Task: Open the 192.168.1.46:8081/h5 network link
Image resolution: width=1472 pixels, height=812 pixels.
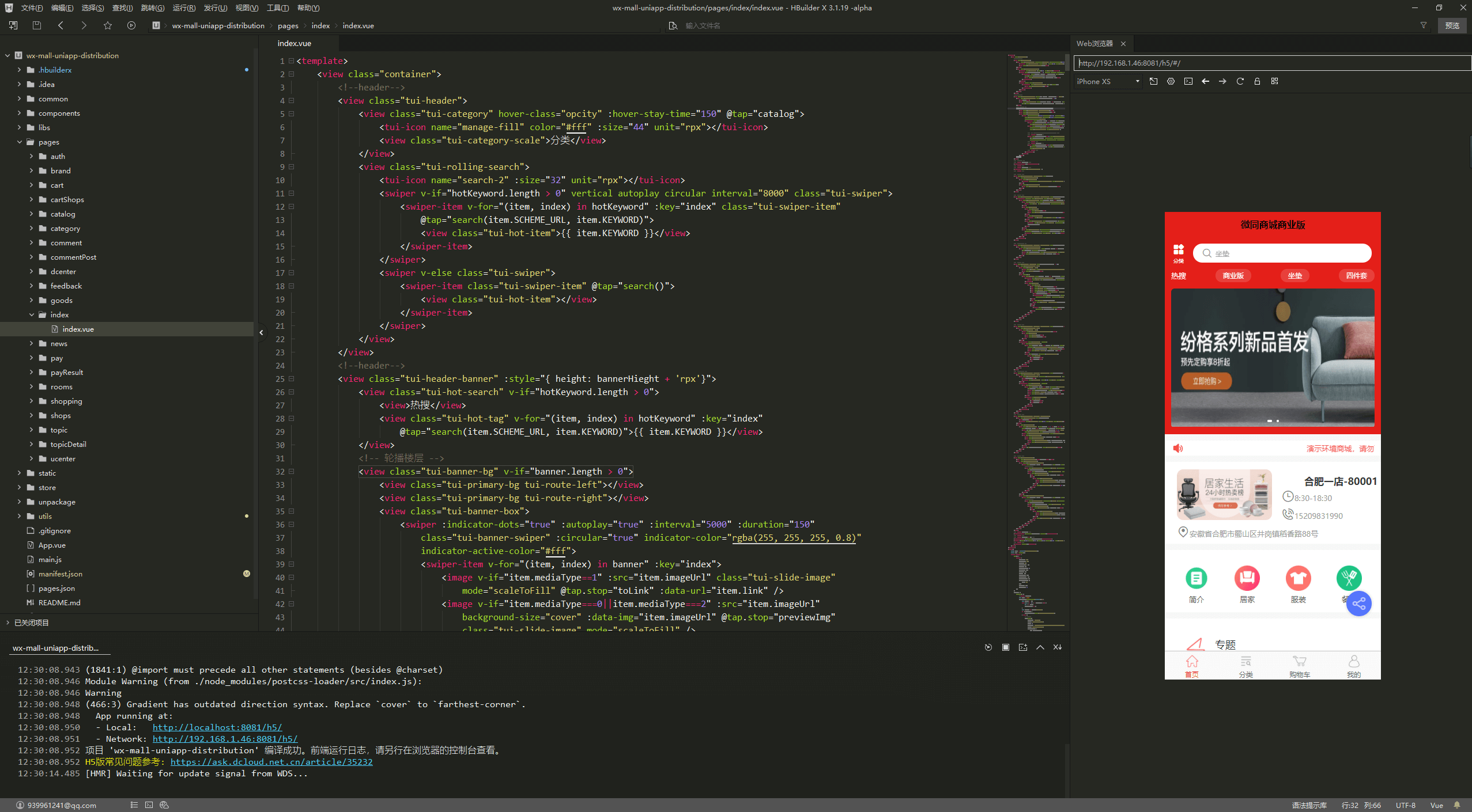Action: coord(225,739)
